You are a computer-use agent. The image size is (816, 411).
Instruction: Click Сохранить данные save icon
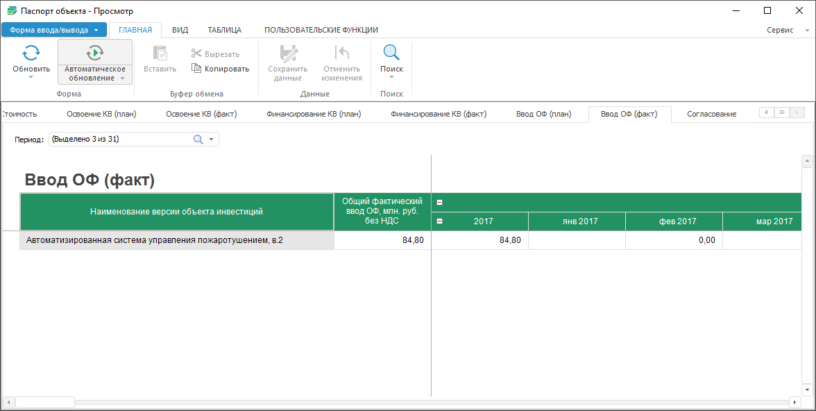pos(287,53)
